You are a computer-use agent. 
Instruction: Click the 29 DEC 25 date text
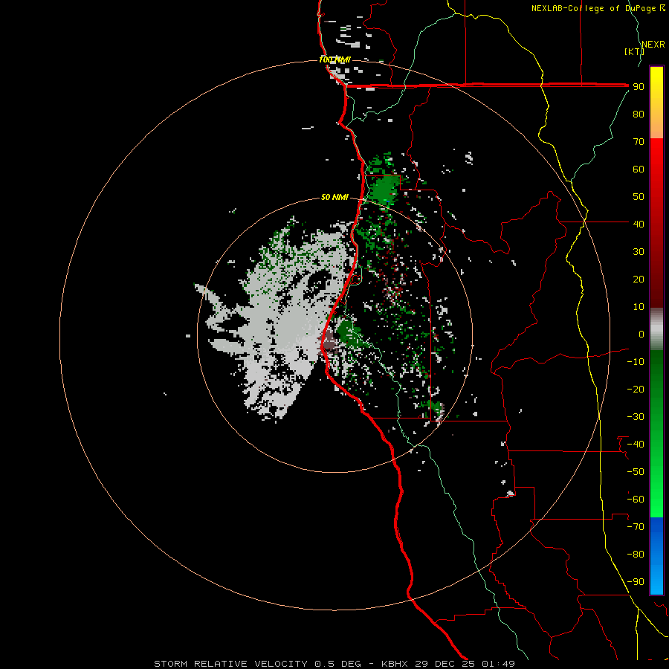click(445, 664)
